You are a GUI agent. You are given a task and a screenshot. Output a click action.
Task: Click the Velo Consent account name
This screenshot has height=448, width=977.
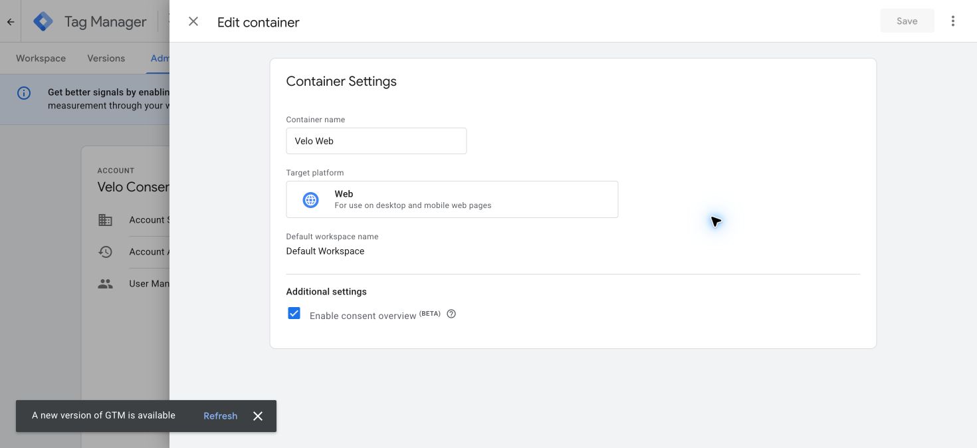[x=133, y=187]
